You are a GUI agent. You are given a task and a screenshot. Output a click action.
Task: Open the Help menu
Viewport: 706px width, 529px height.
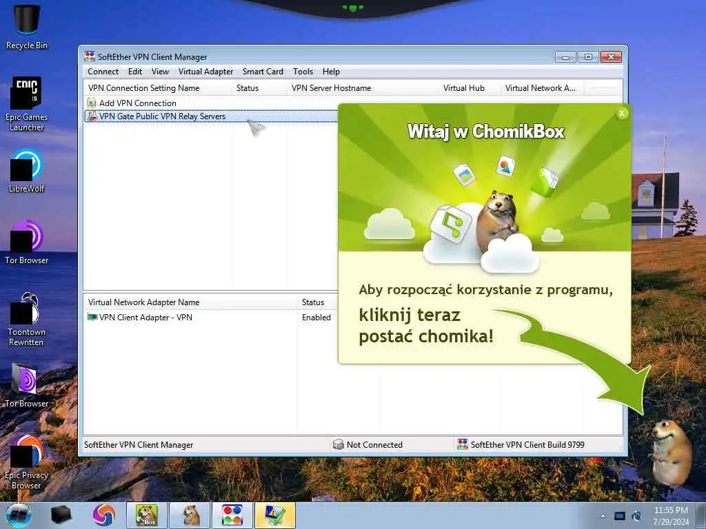(331, 72)
